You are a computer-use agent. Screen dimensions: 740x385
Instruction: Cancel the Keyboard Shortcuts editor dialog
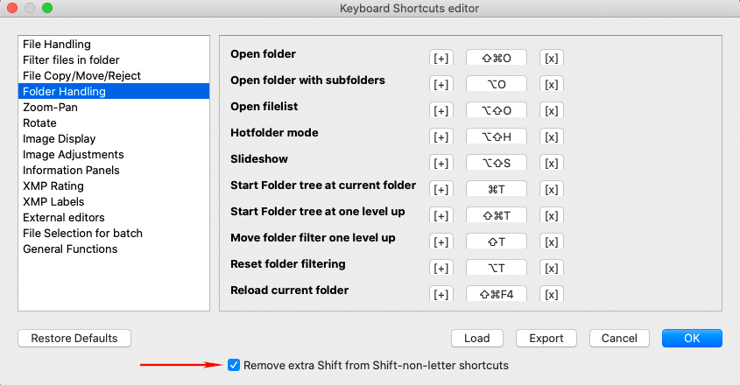[619, 338]
